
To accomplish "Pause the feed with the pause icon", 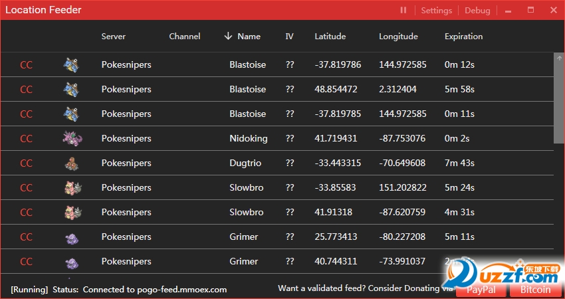I will tap(403, 11).
